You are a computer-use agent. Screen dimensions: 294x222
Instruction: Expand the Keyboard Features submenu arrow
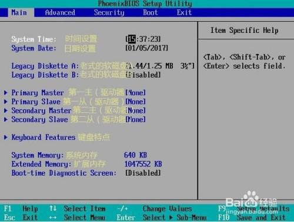6,137
